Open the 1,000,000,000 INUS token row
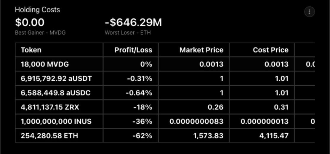Image resolution: width=330 pixels, height=154 pixels. [165, 121]
